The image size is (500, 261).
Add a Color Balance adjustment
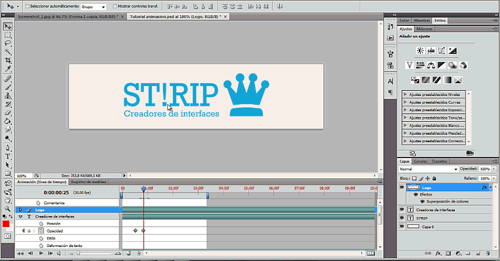click(431, 66)
